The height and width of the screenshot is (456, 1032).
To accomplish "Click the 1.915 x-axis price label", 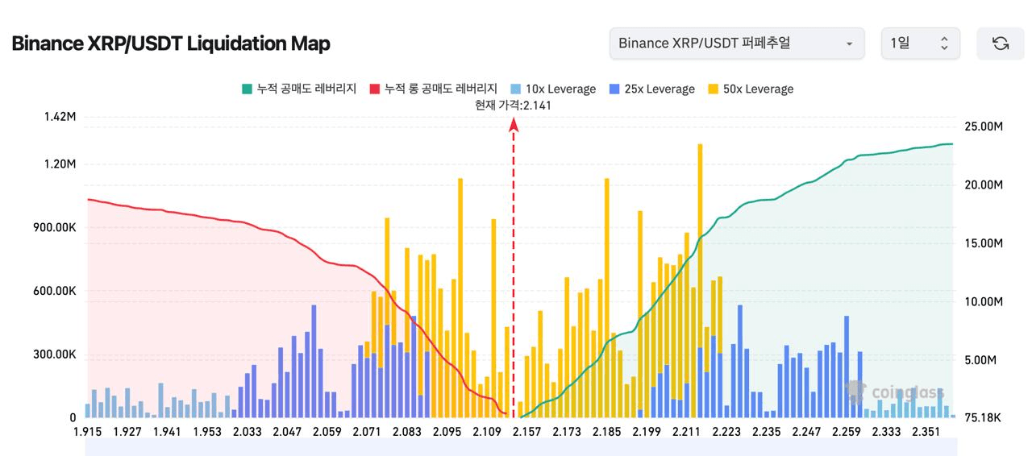I will [x=87, y=432].
